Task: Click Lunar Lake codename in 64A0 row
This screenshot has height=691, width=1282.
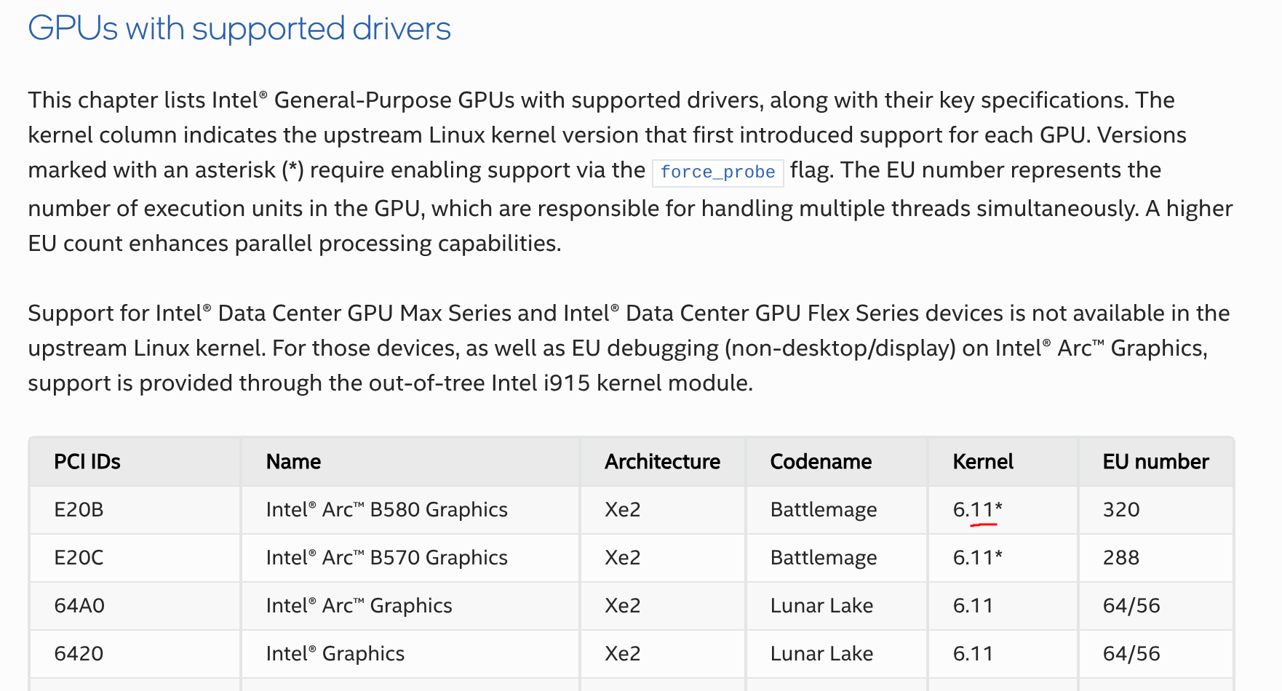Action: click(821, 606)
